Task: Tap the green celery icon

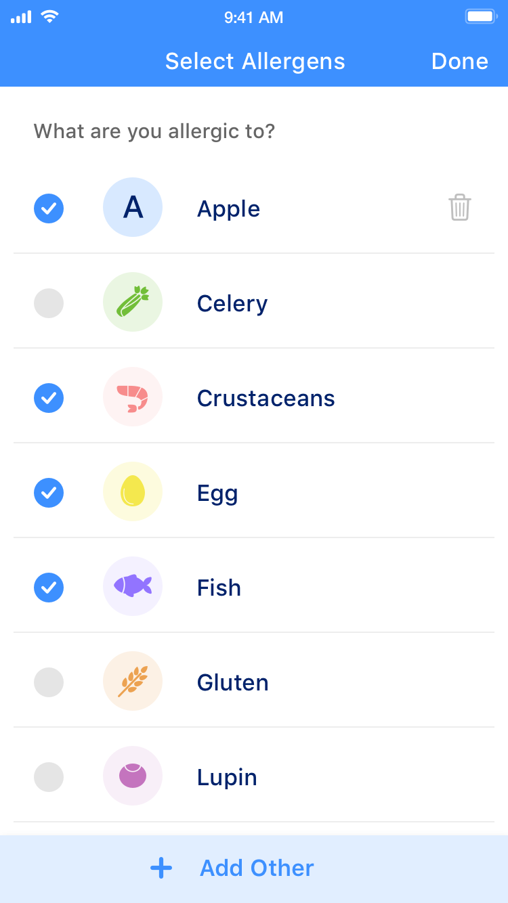Action: [133, 302]
